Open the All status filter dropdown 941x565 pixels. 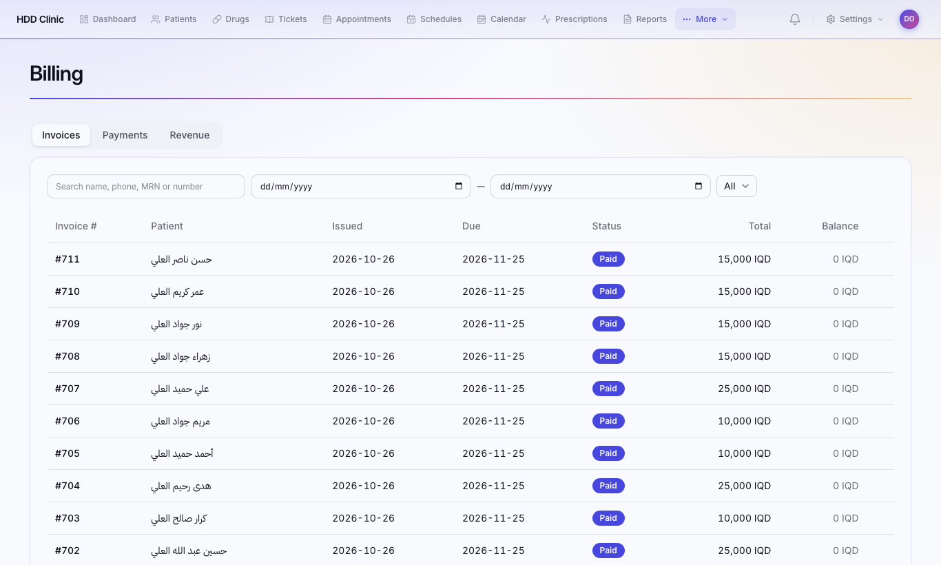[x=736, y=186]
